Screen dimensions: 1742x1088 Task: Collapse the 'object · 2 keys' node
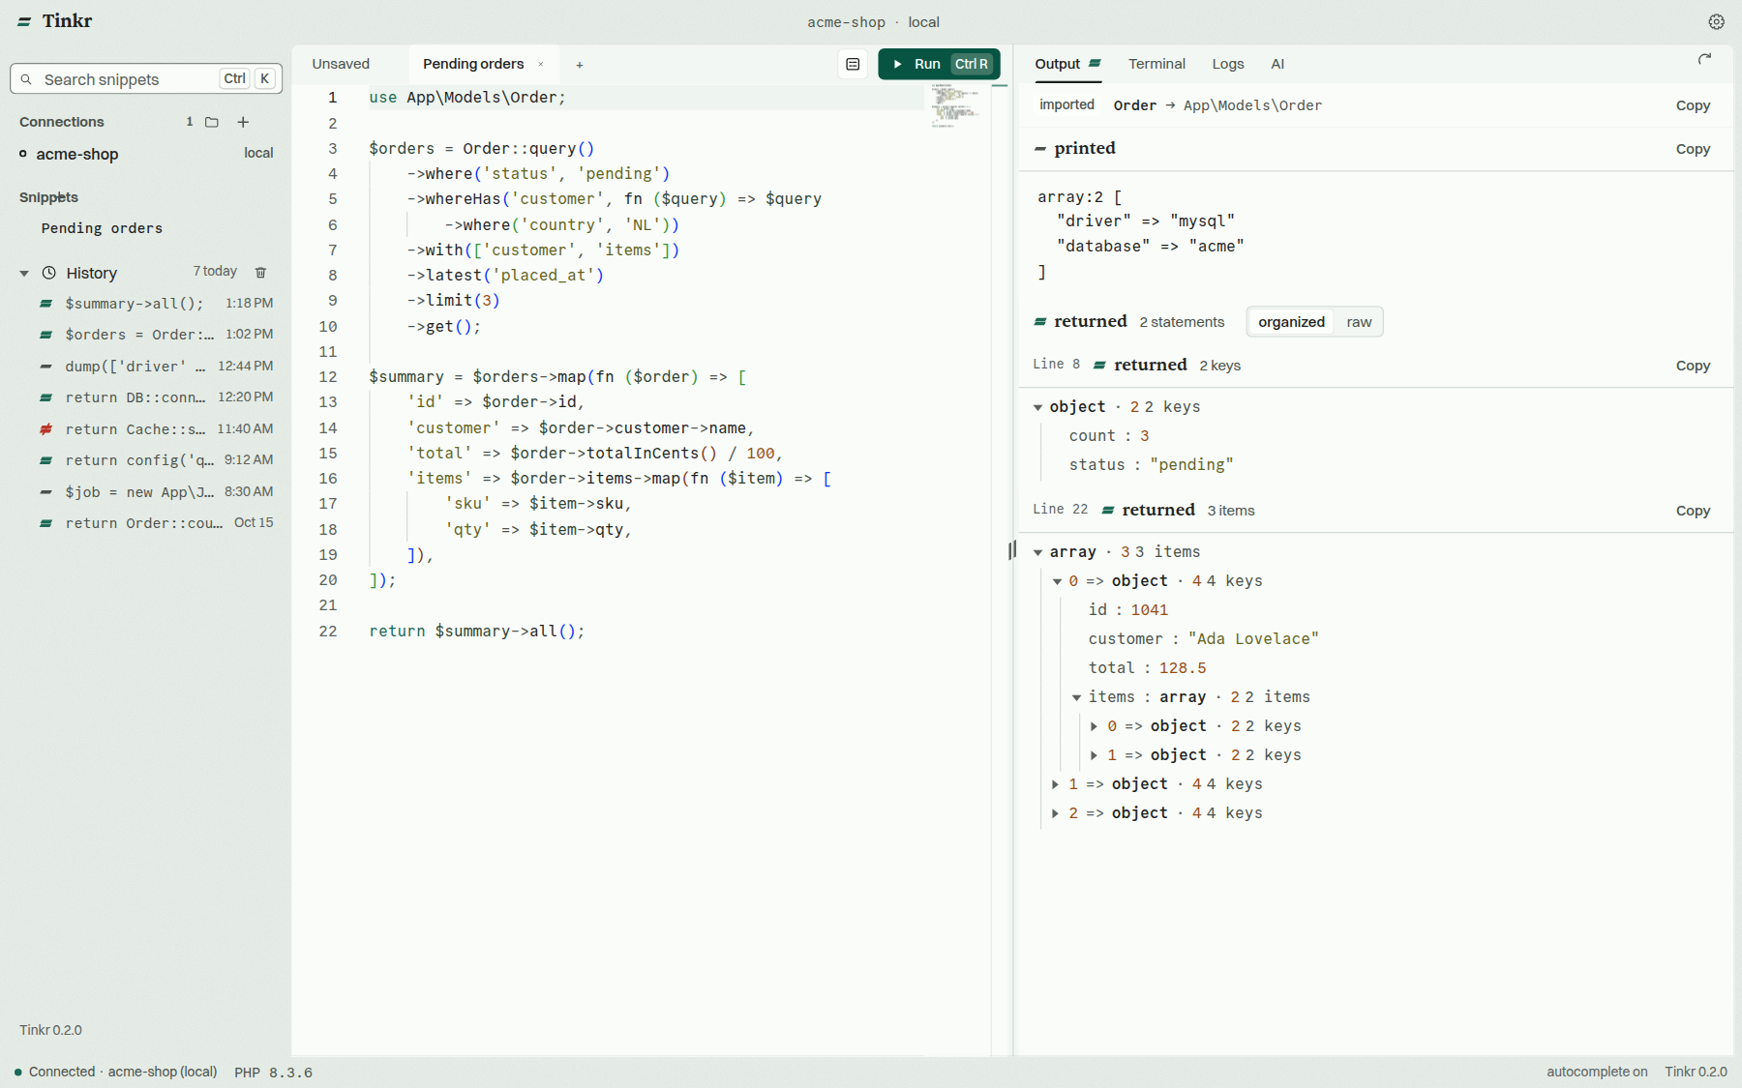1037,408
